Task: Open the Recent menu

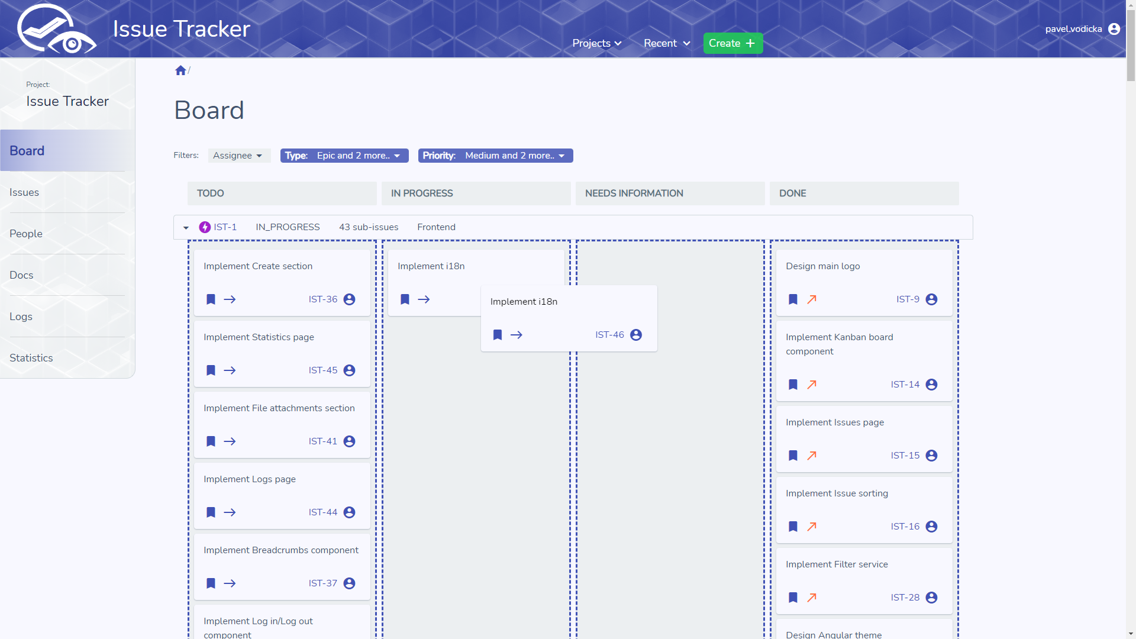Action: 667,43
